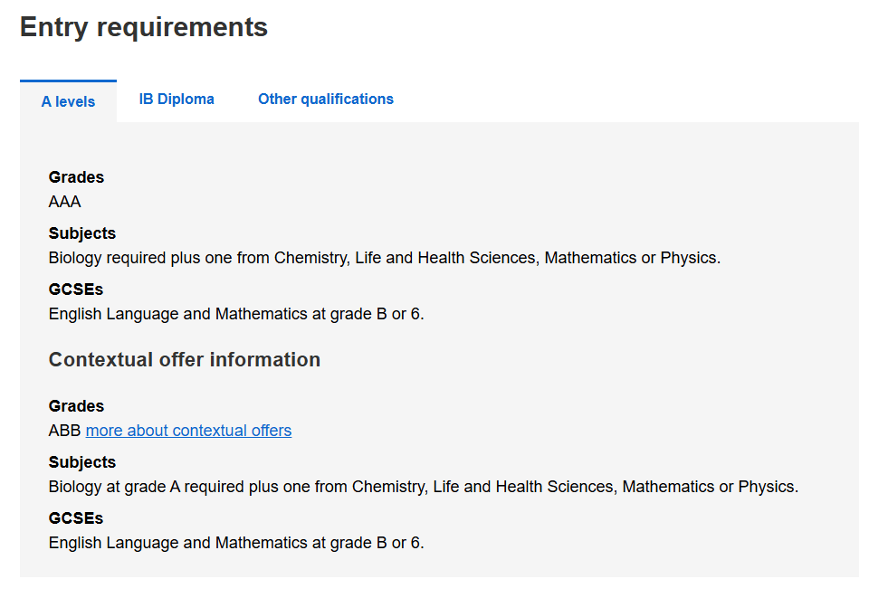Click the contextual offer Subjects label

pos(82,462)
